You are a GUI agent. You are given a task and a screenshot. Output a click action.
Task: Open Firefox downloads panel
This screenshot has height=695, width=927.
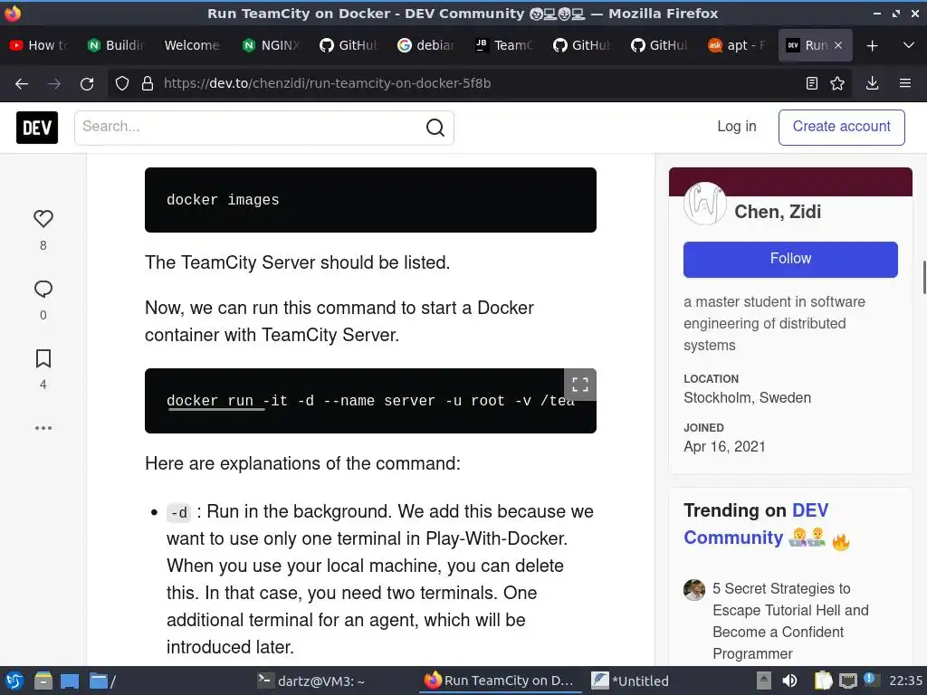tap(872, 83)
